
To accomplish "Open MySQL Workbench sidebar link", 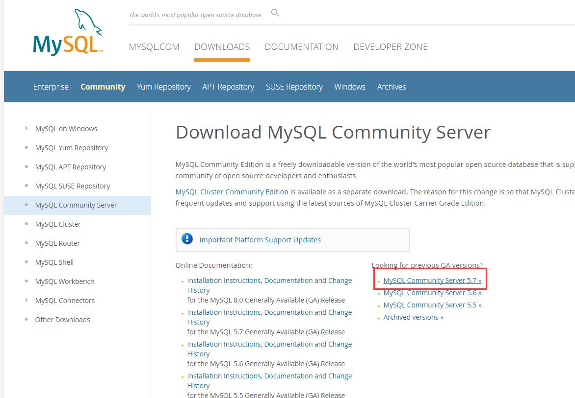I will tap(65, 281).
